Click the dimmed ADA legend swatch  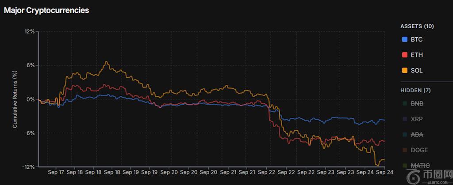(x=404, y=135)
